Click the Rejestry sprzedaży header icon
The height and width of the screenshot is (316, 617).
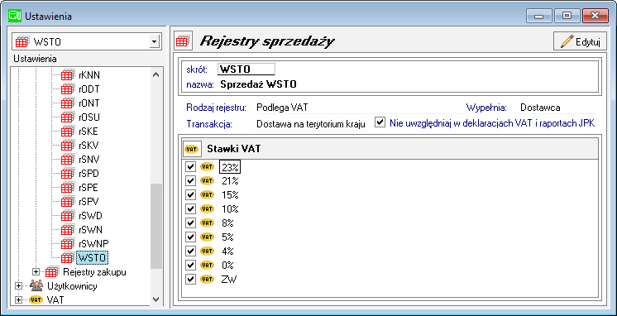[x=183, y=41]
